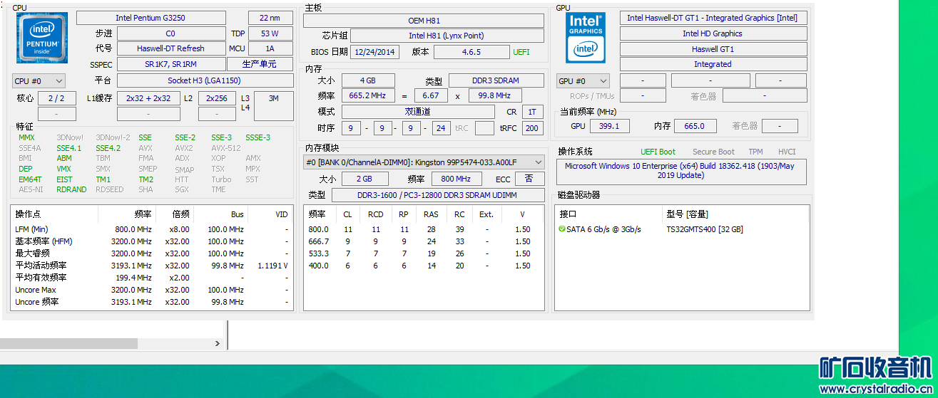Screen dimensions: 938x398
Task: Open the www.crystalradio.cn link
Action: (x=877, y=390)
